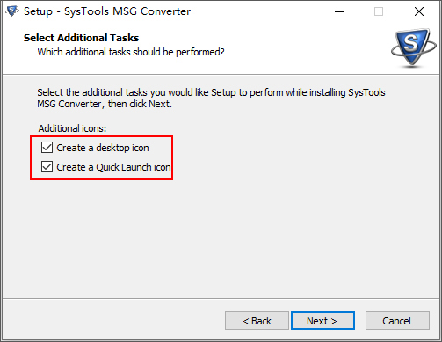The image size is (442, 342).
Task: Toggle the Create a Quick Launch icon checkbox
Action: (47, 167)
